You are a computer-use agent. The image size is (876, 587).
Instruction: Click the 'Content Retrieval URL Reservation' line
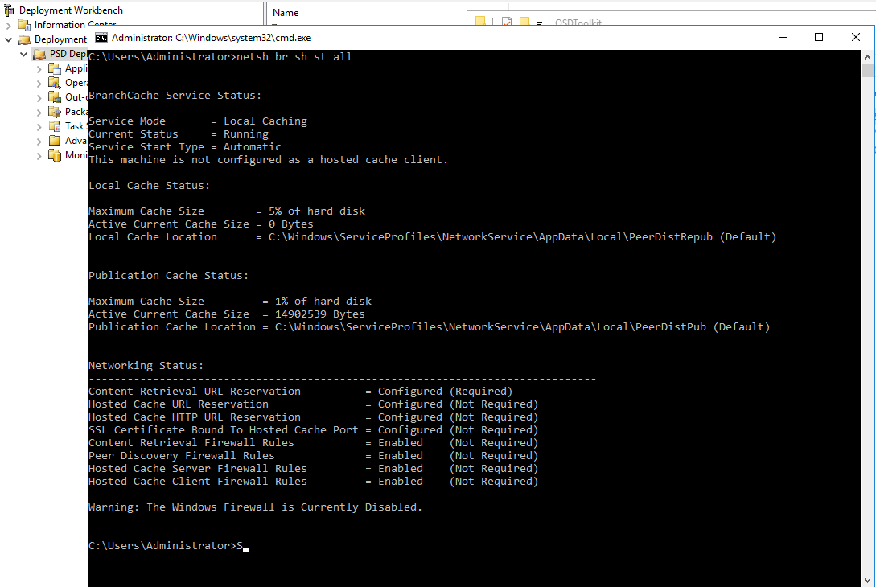pyautogui.click(x=301, y=391)
